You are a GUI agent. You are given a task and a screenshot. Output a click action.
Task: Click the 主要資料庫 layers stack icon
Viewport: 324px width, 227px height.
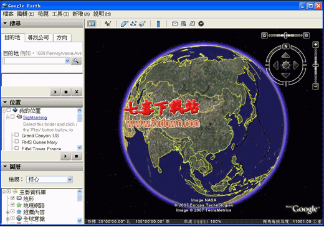15,192
